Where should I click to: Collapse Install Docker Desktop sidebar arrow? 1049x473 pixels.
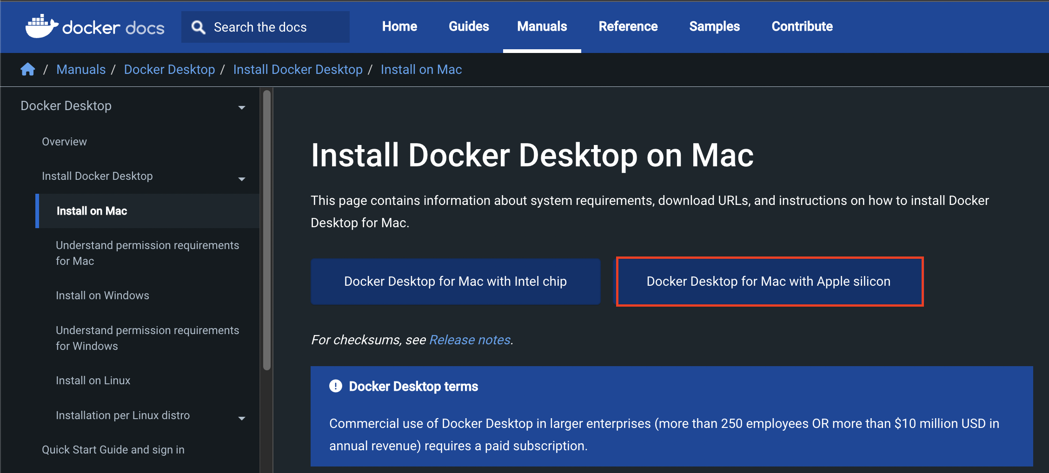(242, 179)
